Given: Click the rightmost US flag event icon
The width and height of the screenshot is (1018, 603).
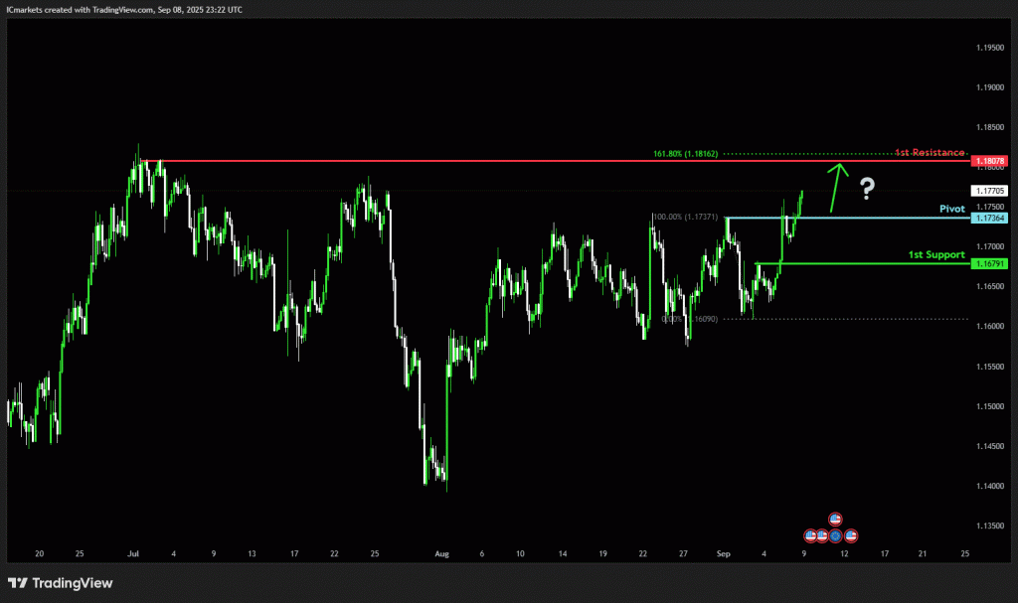Looking at the screenshot, I should point(851,536).
